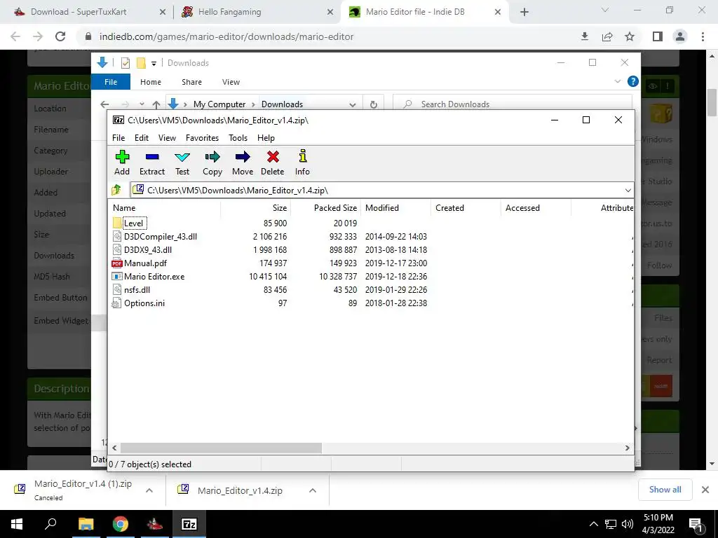The image size is (718, 538).
Task: Open Explorer's View ribbon tab
Action: pyautogui.click(x=231, y=82)
